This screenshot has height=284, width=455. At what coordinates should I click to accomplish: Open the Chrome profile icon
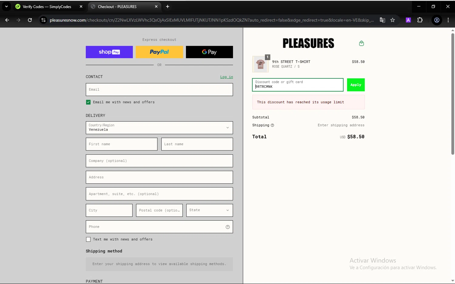(x=437, y=20)
